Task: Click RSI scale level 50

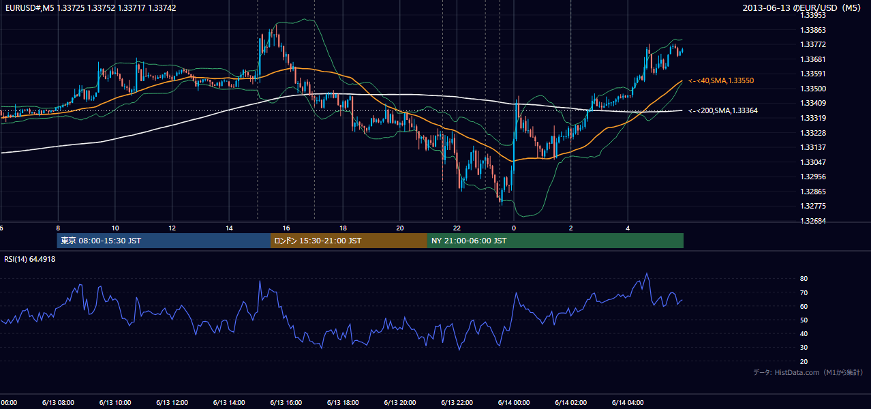Action: point(804,320)
